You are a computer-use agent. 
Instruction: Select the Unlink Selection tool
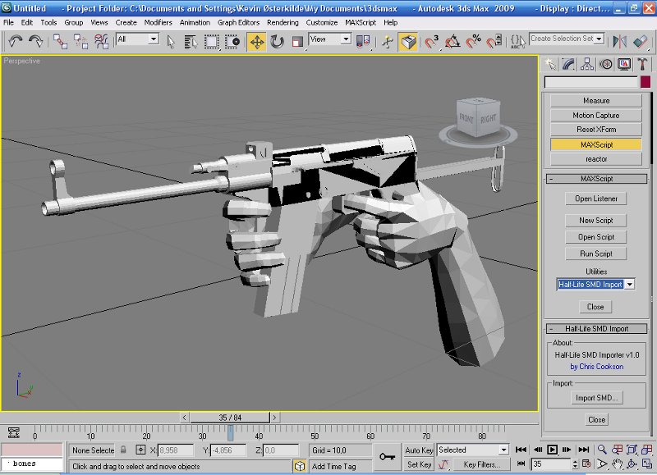[80, 42]
